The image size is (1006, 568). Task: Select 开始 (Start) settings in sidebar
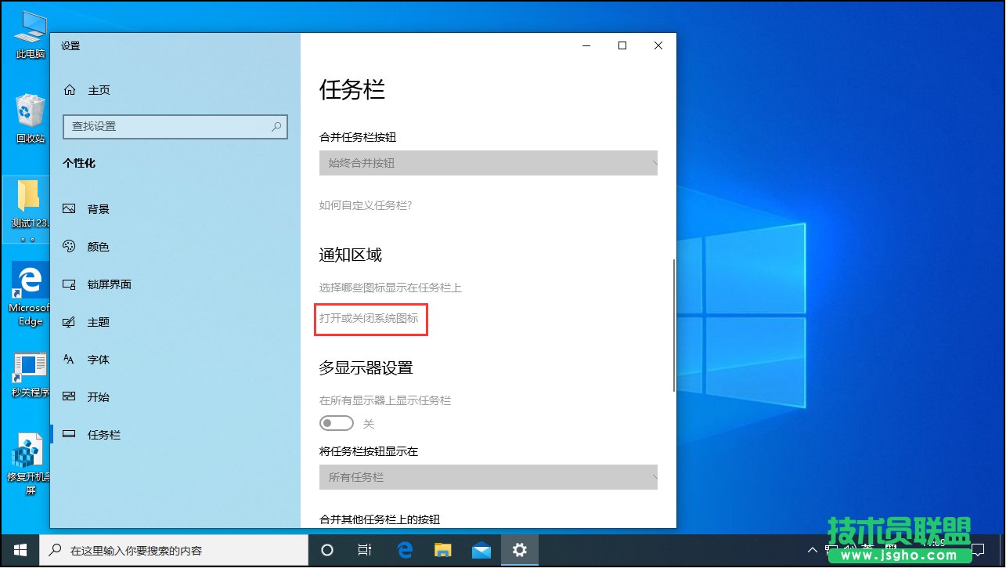point(99,396)
